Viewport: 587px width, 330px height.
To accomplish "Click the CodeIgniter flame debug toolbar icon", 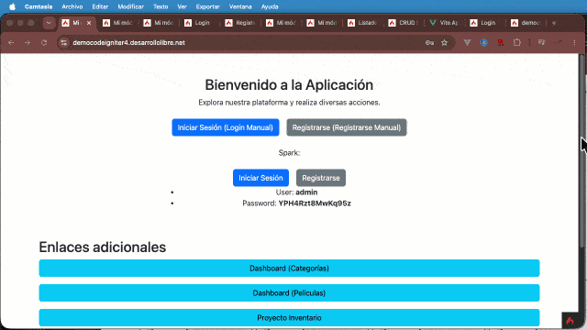I will click(570, 321).
